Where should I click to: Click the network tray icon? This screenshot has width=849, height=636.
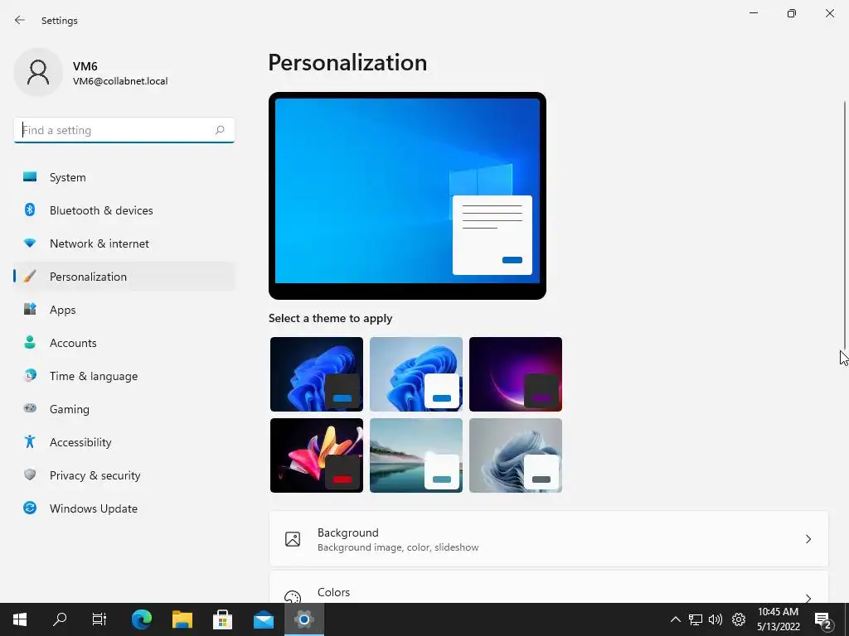point(696,619)
